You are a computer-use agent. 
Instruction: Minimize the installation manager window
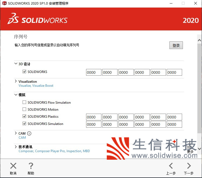tap(171, 3)
